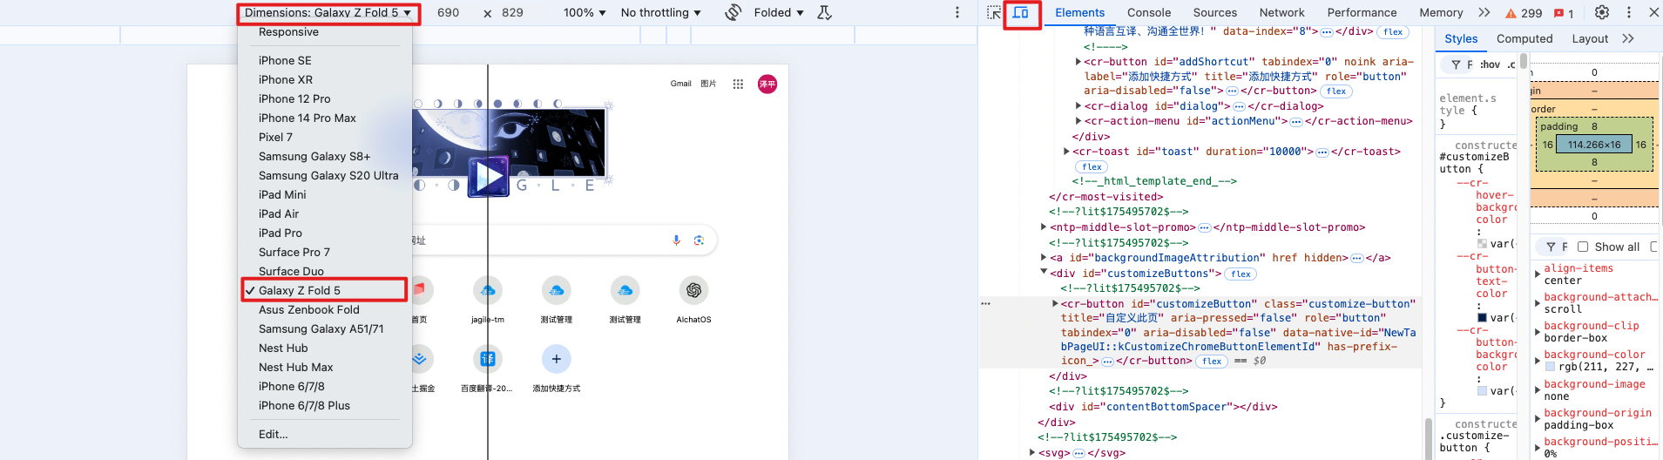Viewport: 1663px width, 460px height.
Task: Expand the align-items computed property
Action: click(x=1538, y=274)
